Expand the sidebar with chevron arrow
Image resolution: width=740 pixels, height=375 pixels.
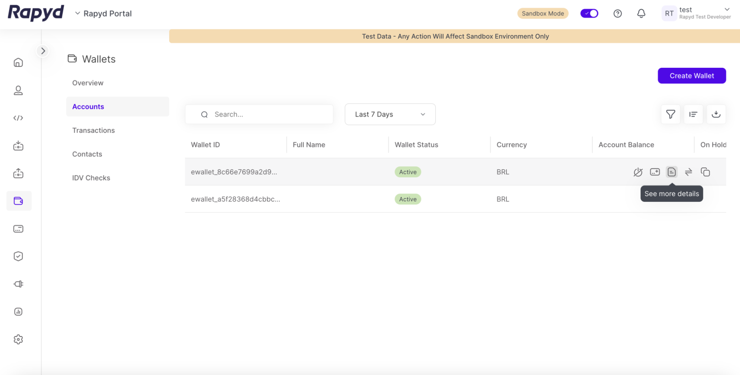pos(43,51)
